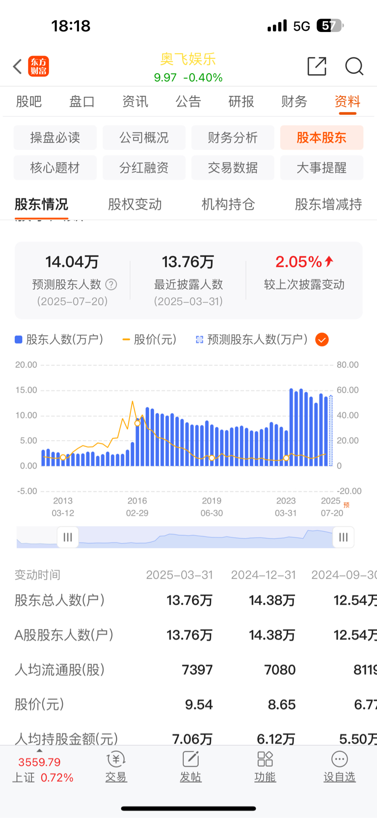This screenshot has width=377, height=818.
Task: Tap the 2025-03-31 column header
Action: (x=180, y=575)
